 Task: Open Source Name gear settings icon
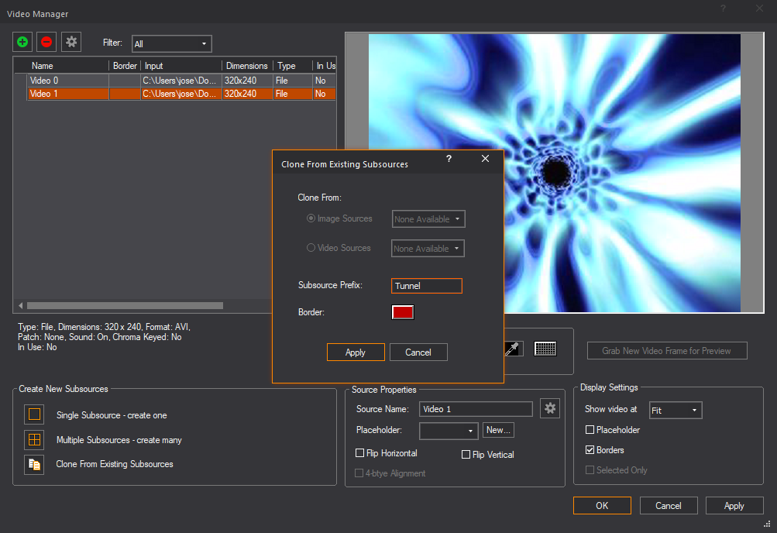[x=550, y=408]
